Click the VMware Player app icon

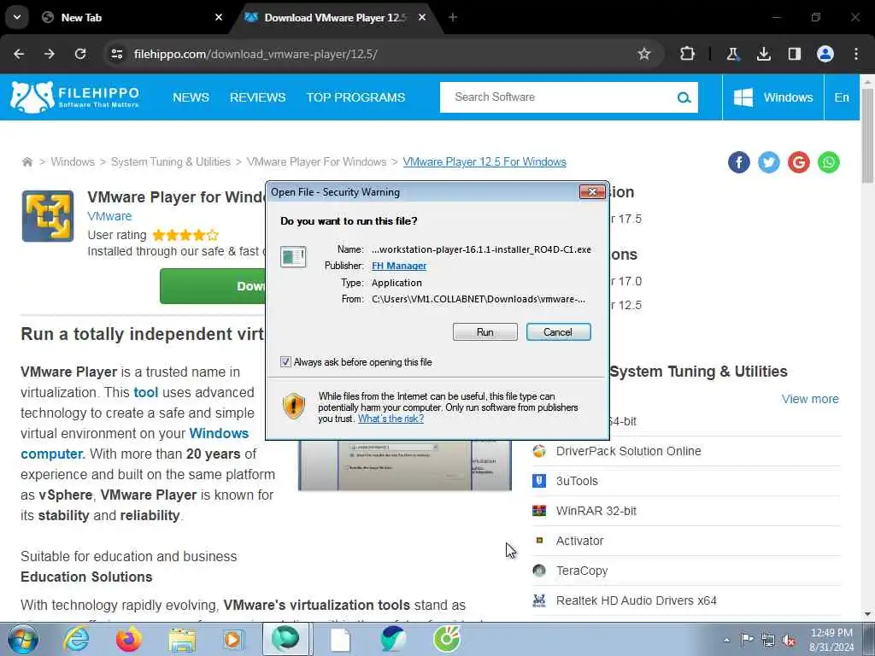(x=48, y=216)
